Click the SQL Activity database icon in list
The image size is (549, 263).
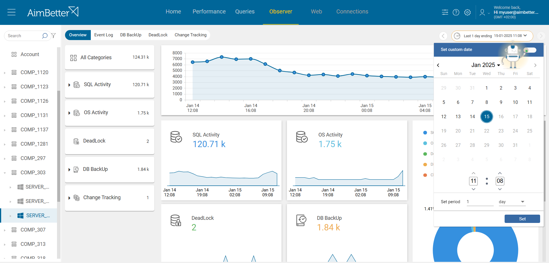tap(77, 85)
